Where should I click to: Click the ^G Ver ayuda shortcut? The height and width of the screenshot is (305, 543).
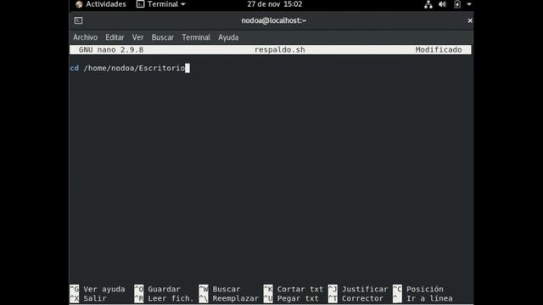(x=98, y=289)
